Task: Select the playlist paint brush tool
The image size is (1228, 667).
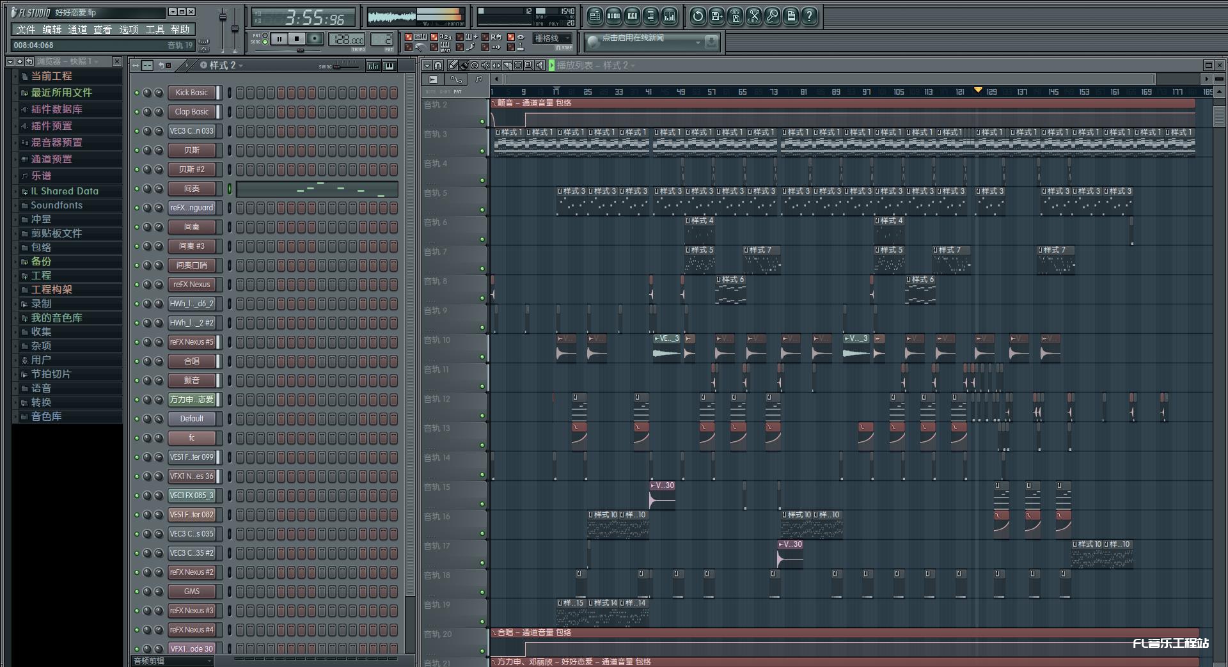Action: click(x=464, y=65)
